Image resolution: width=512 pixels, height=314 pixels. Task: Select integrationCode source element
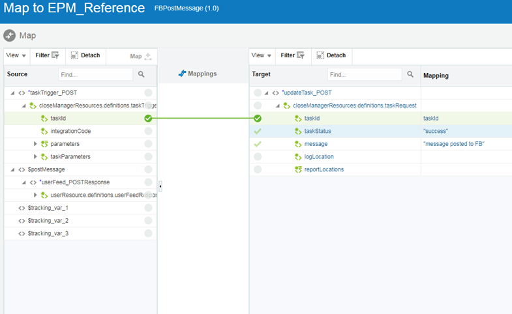pyautogui.click(x=70, y=131)
